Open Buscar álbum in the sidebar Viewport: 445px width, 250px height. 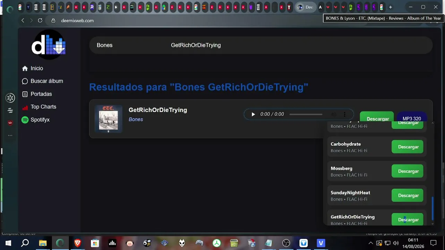pos(42,81)
